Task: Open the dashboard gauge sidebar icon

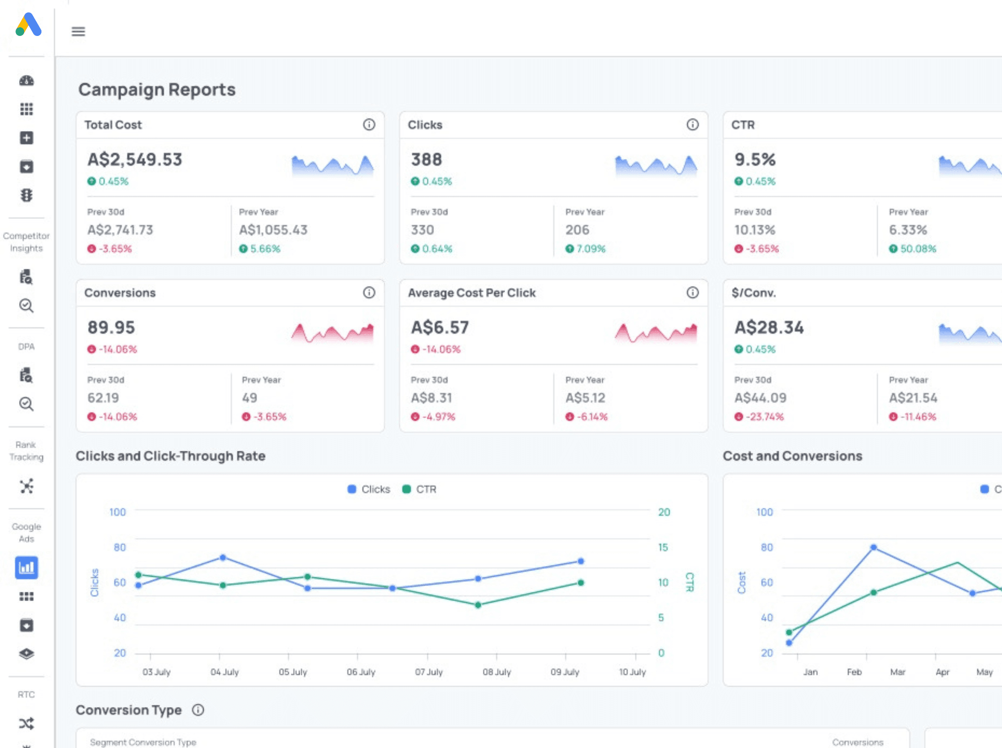Action: [26, 81]
